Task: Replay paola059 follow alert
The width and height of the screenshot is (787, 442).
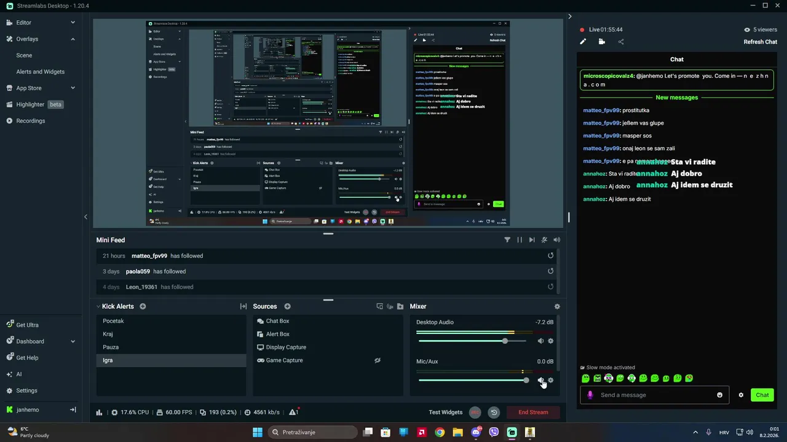Action: click(x=550, y=271)
